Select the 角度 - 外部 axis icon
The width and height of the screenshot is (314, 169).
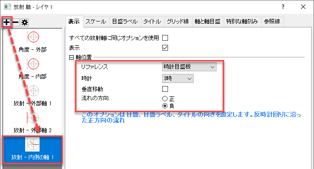coord(33,37)
